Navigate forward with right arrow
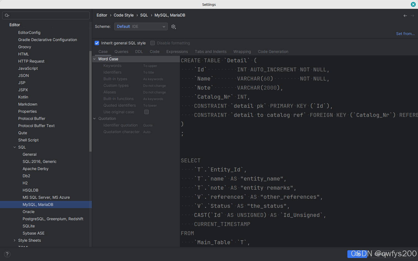The image size is (418, 261). (412, 16)
